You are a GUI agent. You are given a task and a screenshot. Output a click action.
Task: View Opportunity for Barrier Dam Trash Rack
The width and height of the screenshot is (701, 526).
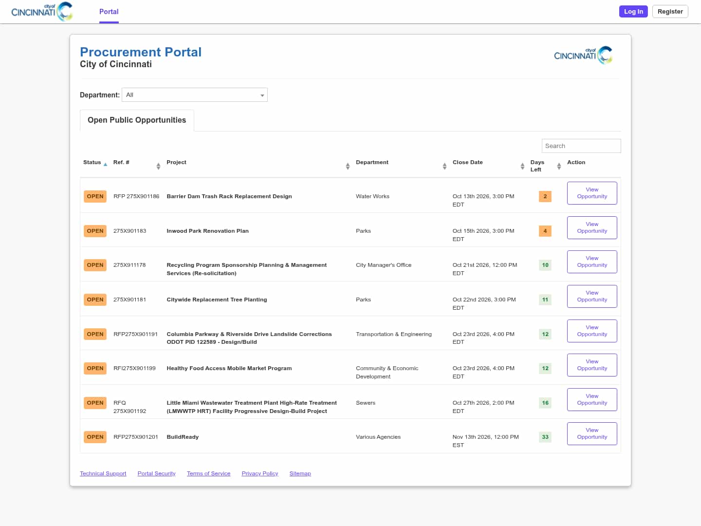[592, 193]
